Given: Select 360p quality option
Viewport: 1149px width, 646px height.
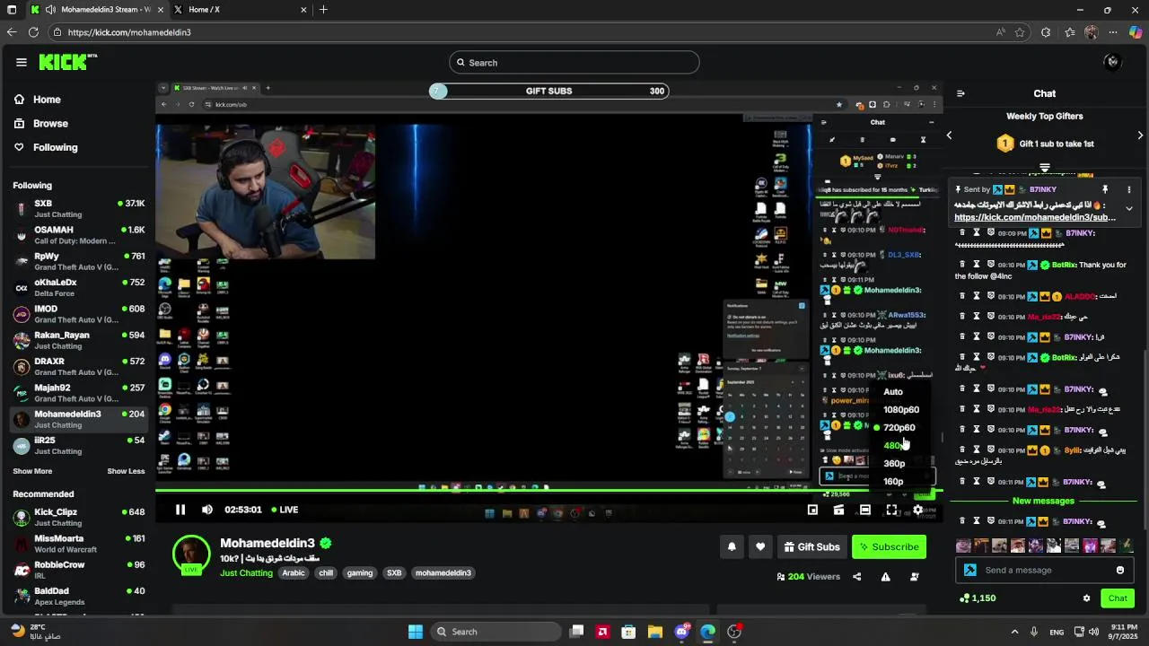Looking at the screenshot, I should pyautogui.click(x=894, y=464).
